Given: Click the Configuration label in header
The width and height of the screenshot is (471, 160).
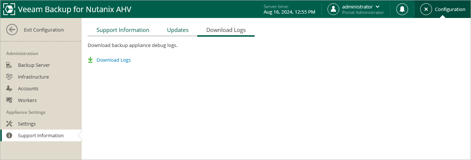Looking at the screenshot, I should coord(450,9).
